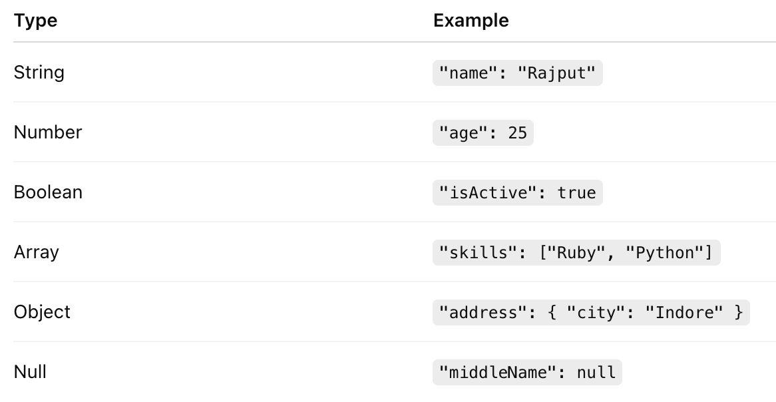
Task: Click the "age": 25 code snippet
Action: pyautogui.click(x=483, y=132)
